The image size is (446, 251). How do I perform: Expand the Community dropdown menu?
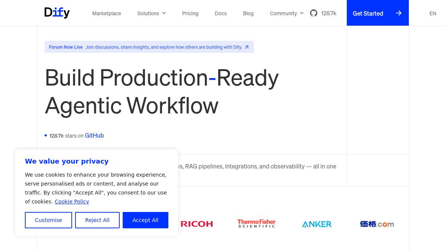pos(287,13)
